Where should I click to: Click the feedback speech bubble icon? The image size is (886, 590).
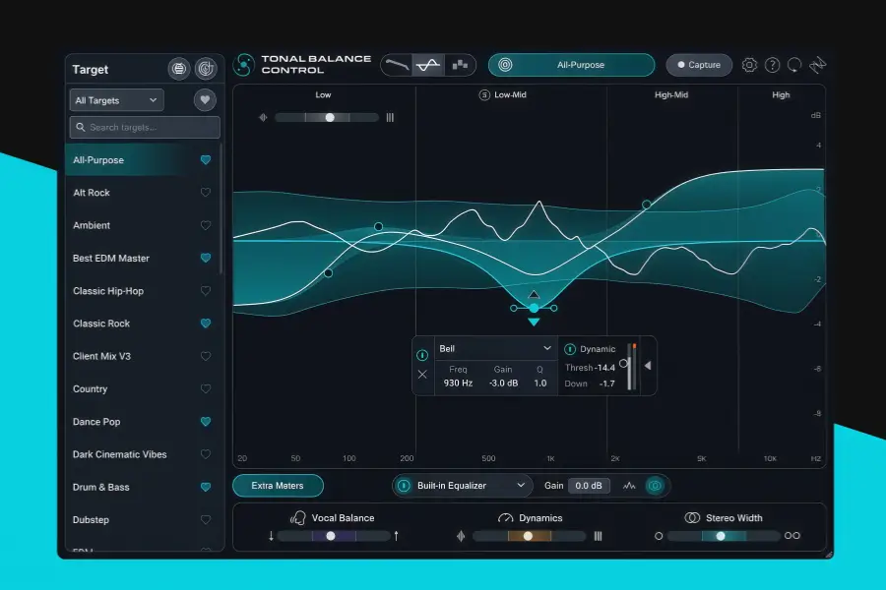pos(795,64)
